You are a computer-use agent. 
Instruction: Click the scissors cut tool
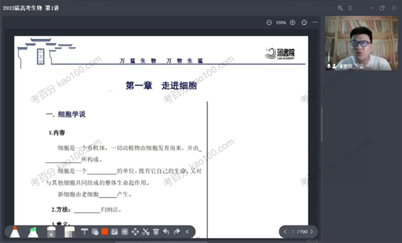point(145,232)
